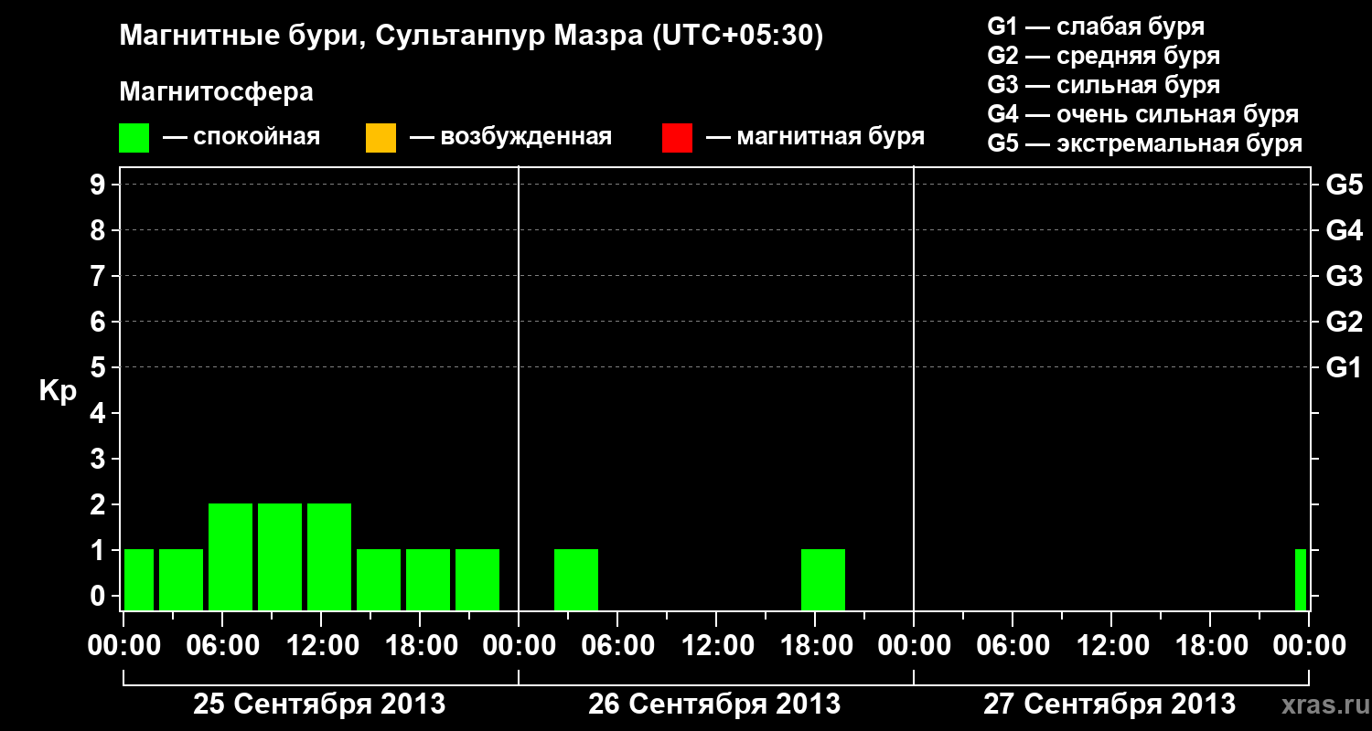Click the first Kp 2 bar at 06:00 on 25 September
Screen dimensions: 1372x731
point(230,556)
